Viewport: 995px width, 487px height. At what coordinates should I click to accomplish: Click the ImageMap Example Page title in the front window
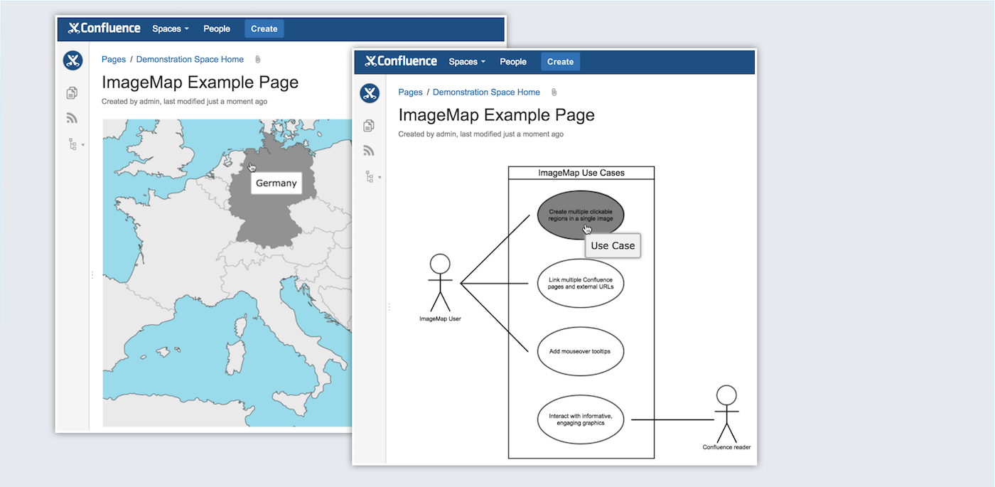tap(496, 115)
